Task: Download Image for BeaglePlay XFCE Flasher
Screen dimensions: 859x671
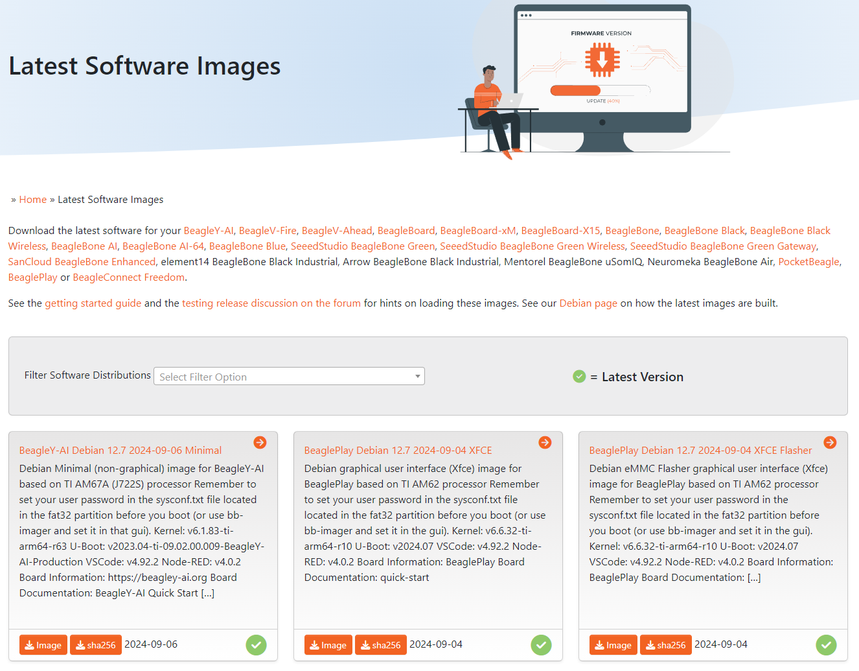Action: (613, 645)
